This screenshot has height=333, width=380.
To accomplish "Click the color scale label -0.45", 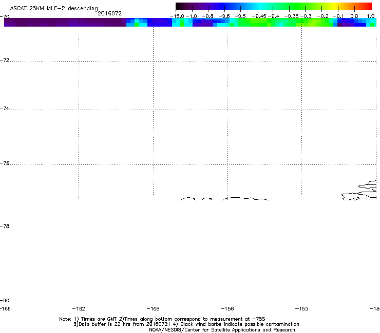I will (259, 16).
